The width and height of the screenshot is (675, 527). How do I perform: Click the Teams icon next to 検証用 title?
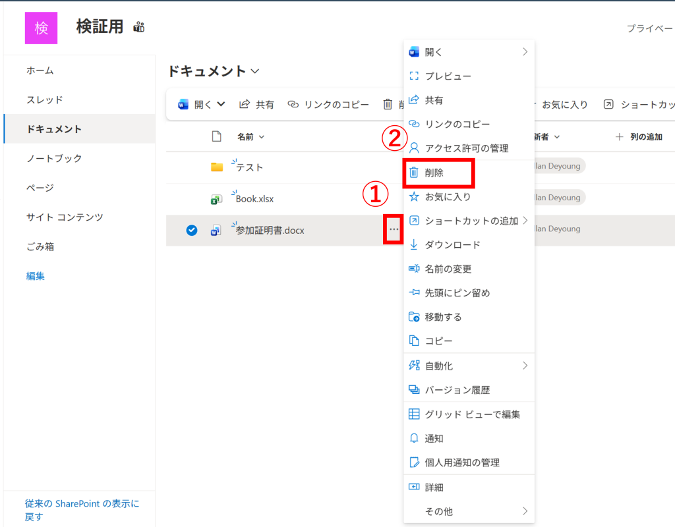(138, 27)
